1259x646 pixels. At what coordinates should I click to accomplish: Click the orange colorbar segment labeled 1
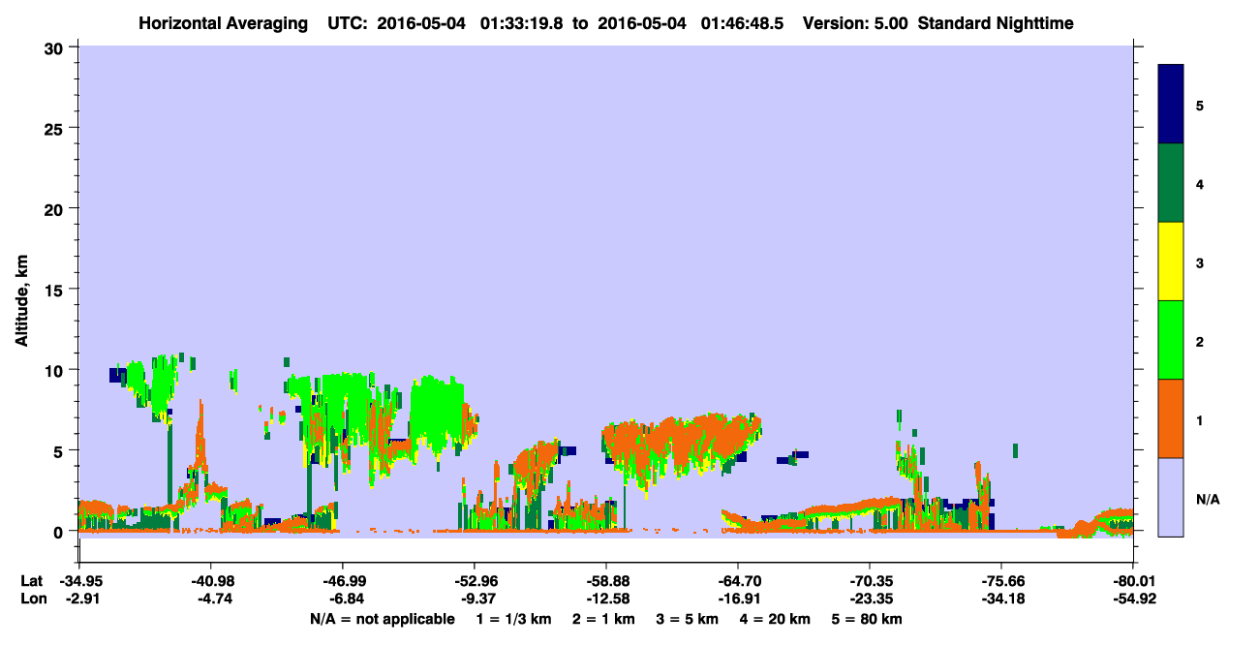tap(1171, 418)
